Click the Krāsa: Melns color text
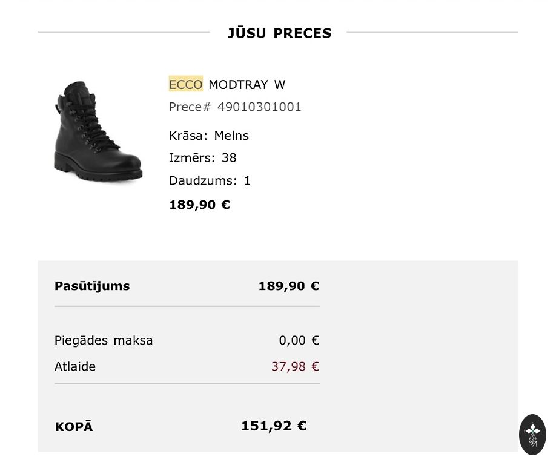The image size is (556, 465). tap(209, 136)
